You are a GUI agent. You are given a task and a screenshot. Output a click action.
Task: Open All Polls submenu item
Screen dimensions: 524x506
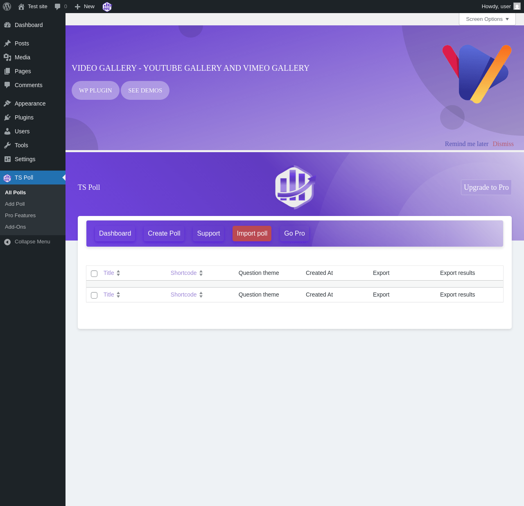point(15,192)
